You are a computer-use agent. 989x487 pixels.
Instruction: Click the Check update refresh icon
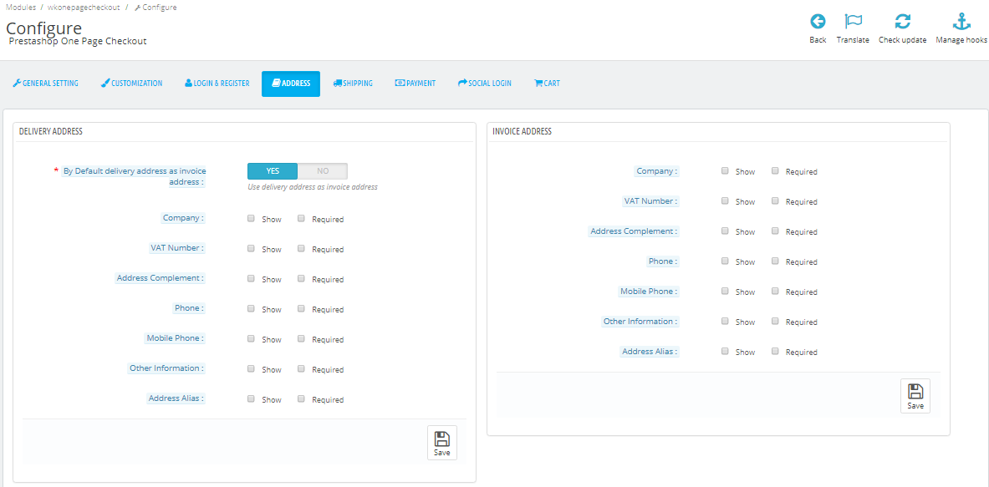(903, 22)
